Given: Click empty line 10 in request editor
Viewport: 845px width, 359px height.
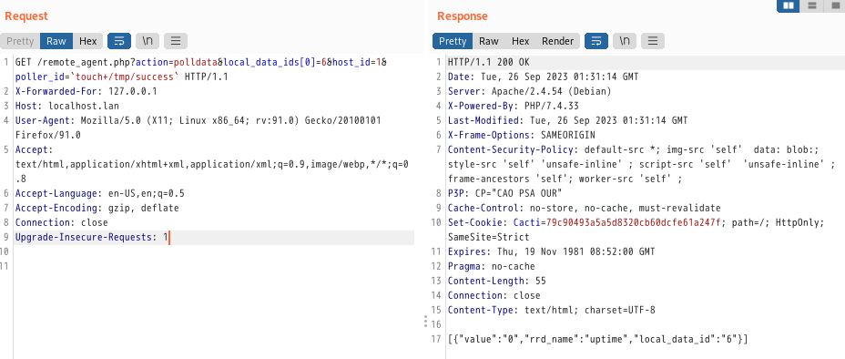Looking at the screenshot, I should [x=215, y=251].
